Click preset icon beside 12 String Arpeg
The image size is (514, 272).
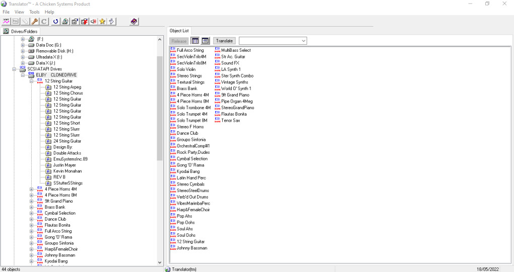click(48, 87)
